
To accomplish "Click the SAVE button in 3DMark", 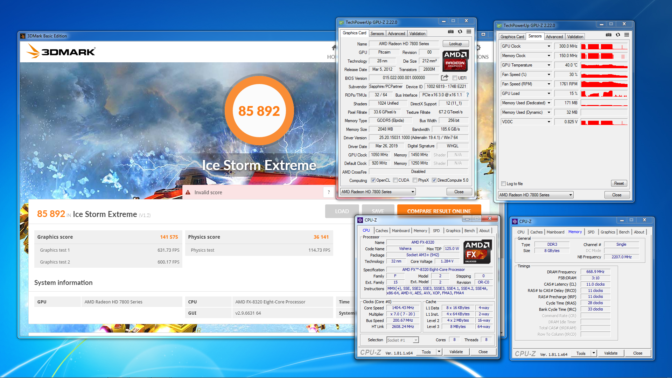I will [378, 211].
